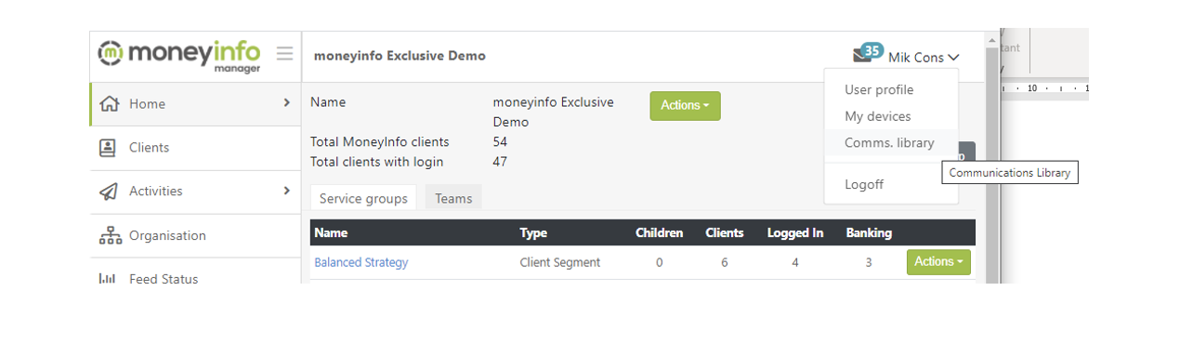1193x344 pixels.
Task: Select My devices from user menu
Action: click(x=878, y=116)
